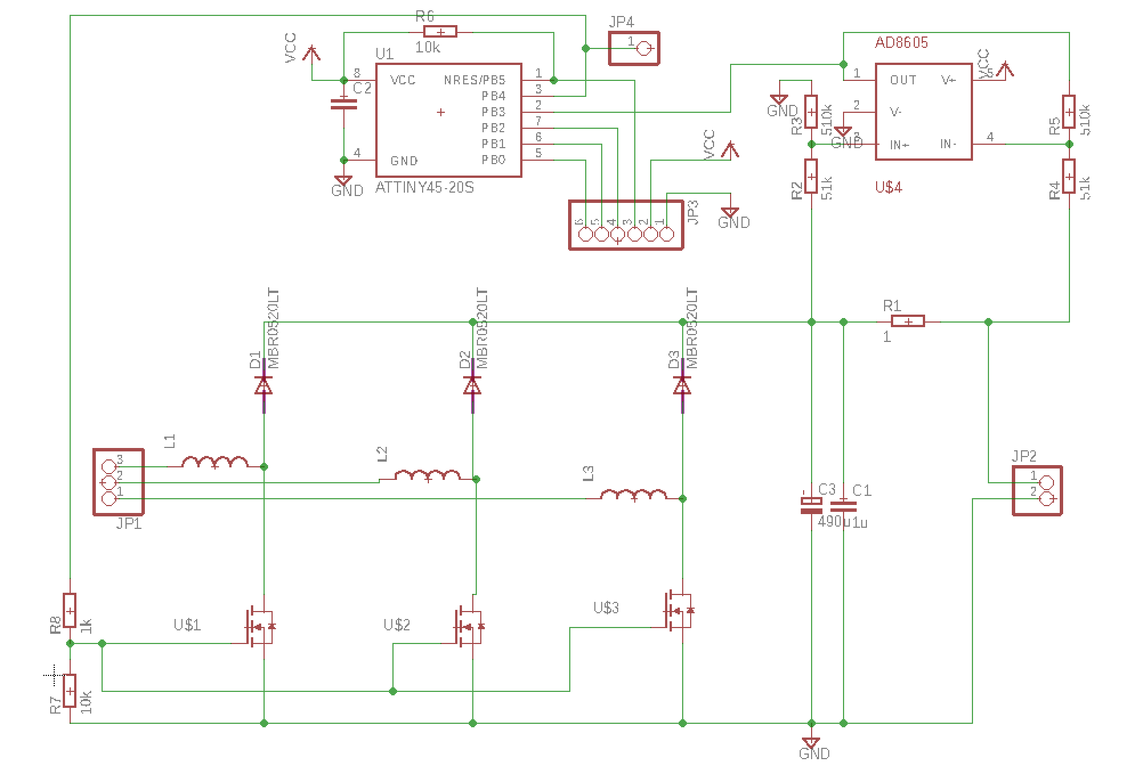Click the '10k' value under R6
Screen dimensions: 1143x774
[x=428, y=48]
